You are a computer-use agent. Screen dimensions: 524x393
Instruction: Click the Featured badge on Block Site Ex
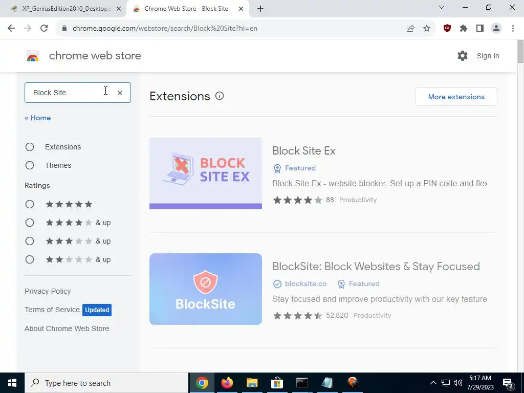point(294,168)
